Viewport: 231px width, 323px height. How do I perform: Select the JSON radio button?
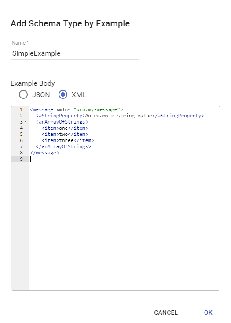tap(23, 94)
